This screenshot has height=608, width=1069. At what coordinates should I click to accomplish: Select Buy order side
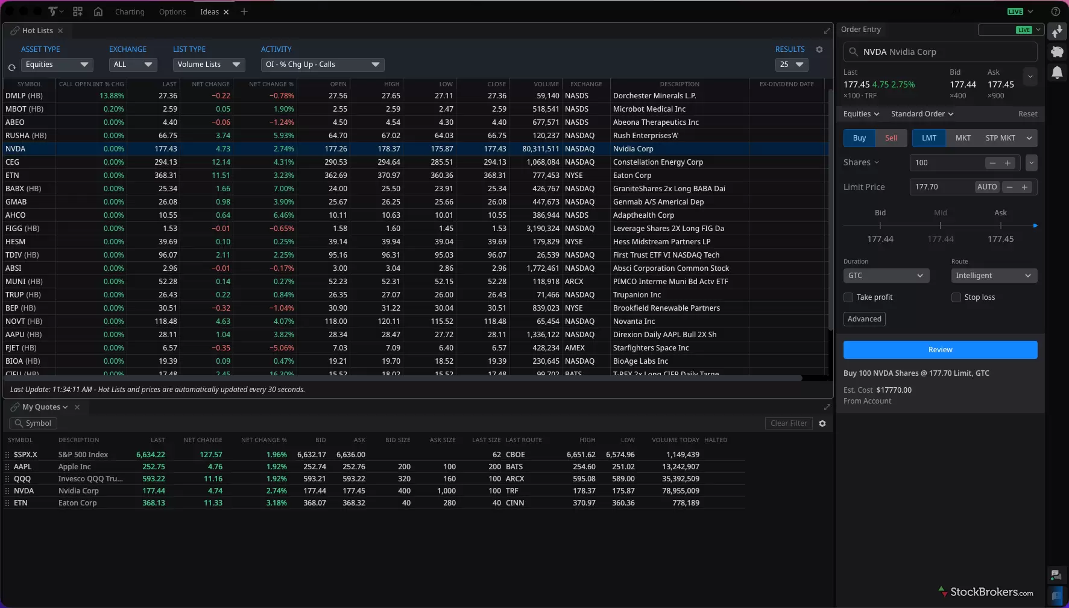point(859,138)
